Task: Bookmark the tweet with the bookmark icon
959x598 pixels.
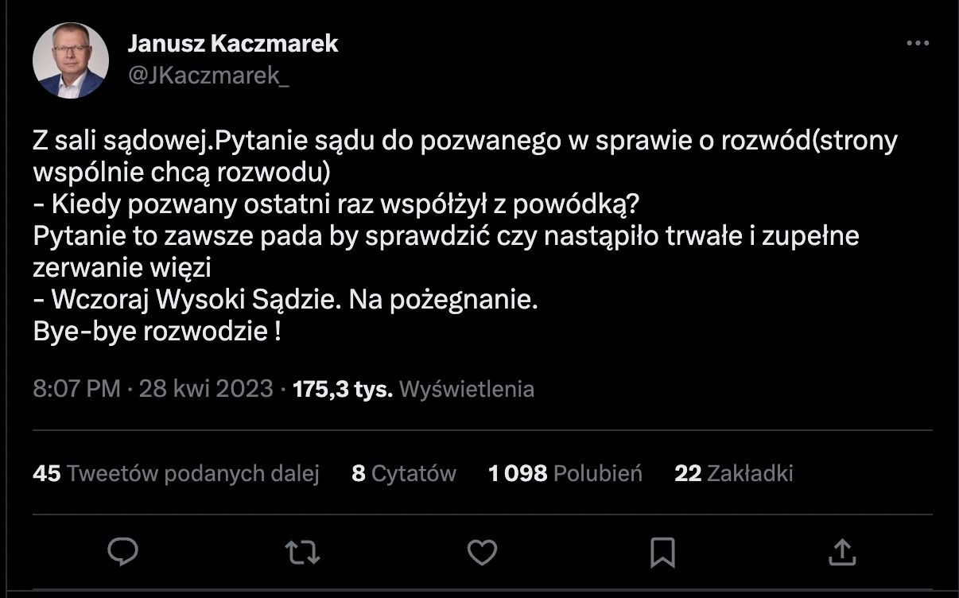Action: [662, 550]
